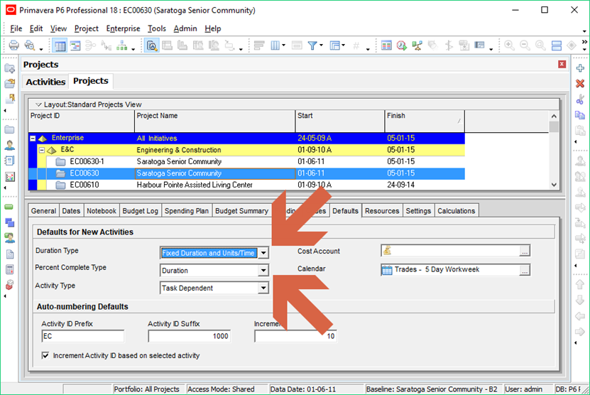Open the Percent Complete Type dropdown
The width and height of the screenshot is (590, 395).
pyautogui.click(x=263, y=271)
